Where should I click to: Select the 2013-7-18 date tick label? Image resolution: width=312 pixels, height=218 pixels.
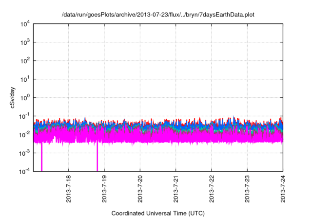[x=68, y=189]
